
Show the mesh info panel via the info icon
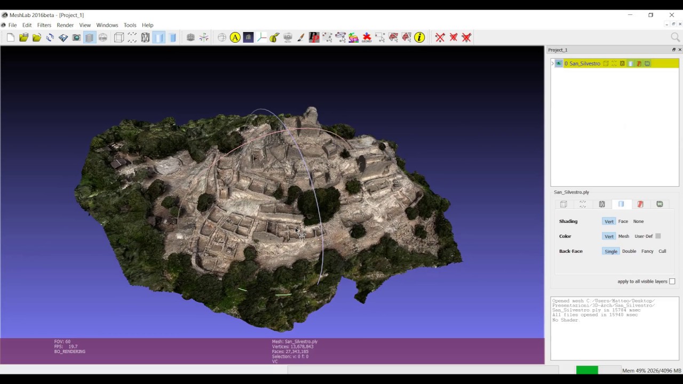pyautogui.click(x=419, y=37)
